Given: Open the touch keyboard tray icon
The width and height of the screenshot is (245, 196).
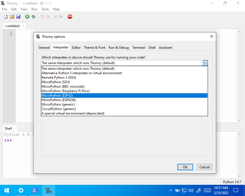Looking at the screenshot, I should [x=207, y=190].
